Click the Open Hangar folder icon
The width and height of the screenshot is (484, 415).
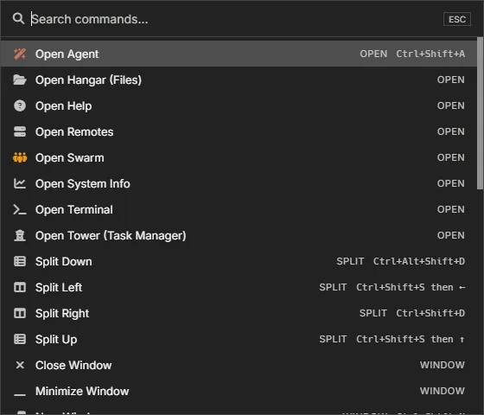pyautogui.click(x=20, y=80)
